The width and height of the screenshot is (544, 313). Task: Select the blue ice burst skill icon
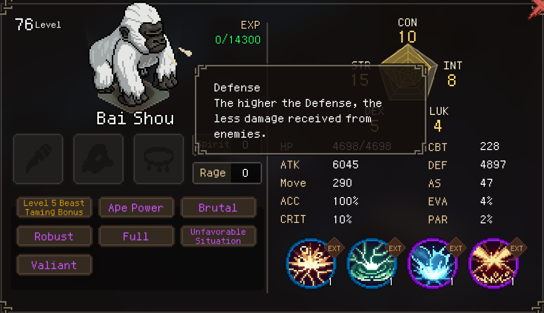432,263
